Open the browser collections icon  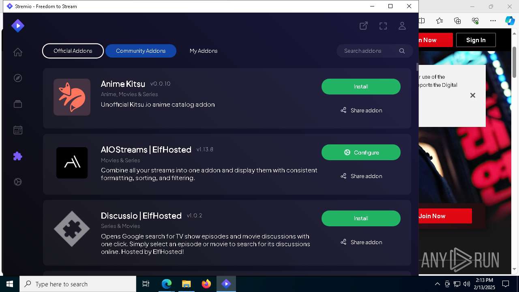coord(457,21)
